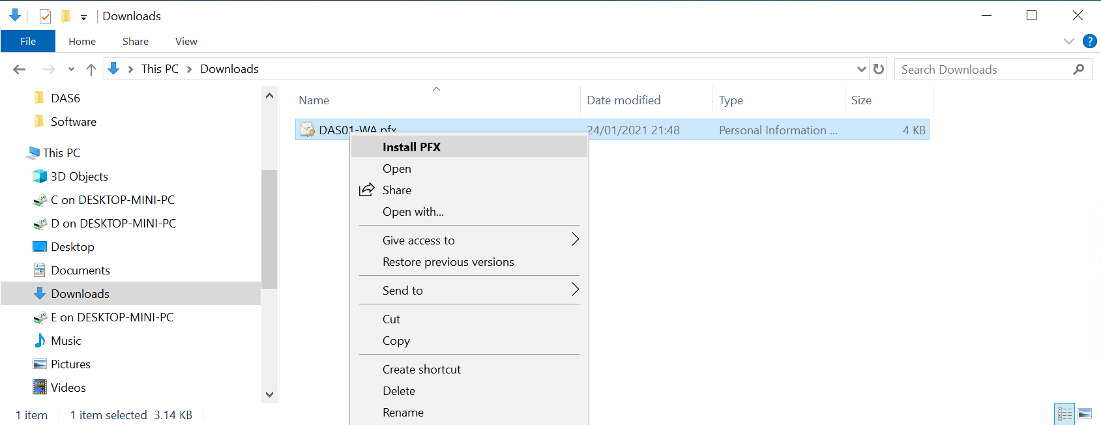Open the View ribbon tab

tap(186, 41)
